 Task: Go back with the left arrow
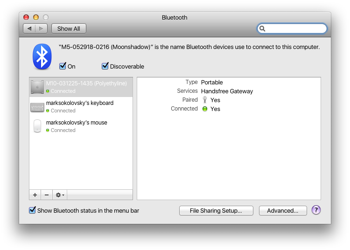29,28
